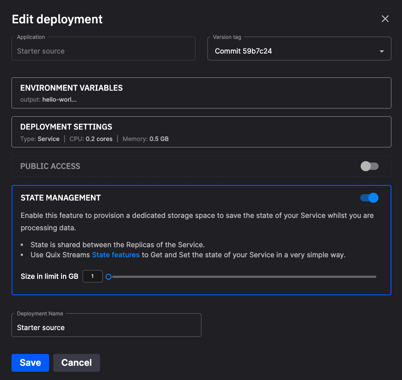Click the Public Access section label
The width and height of the screenshot is (402, 380).
[x=50, y=166]
